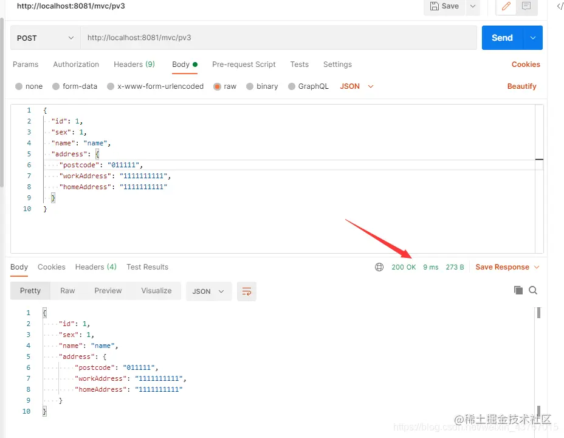Select the raw body radio button
The height and width of the screenshot is (438, 564).
coord(217,86)
